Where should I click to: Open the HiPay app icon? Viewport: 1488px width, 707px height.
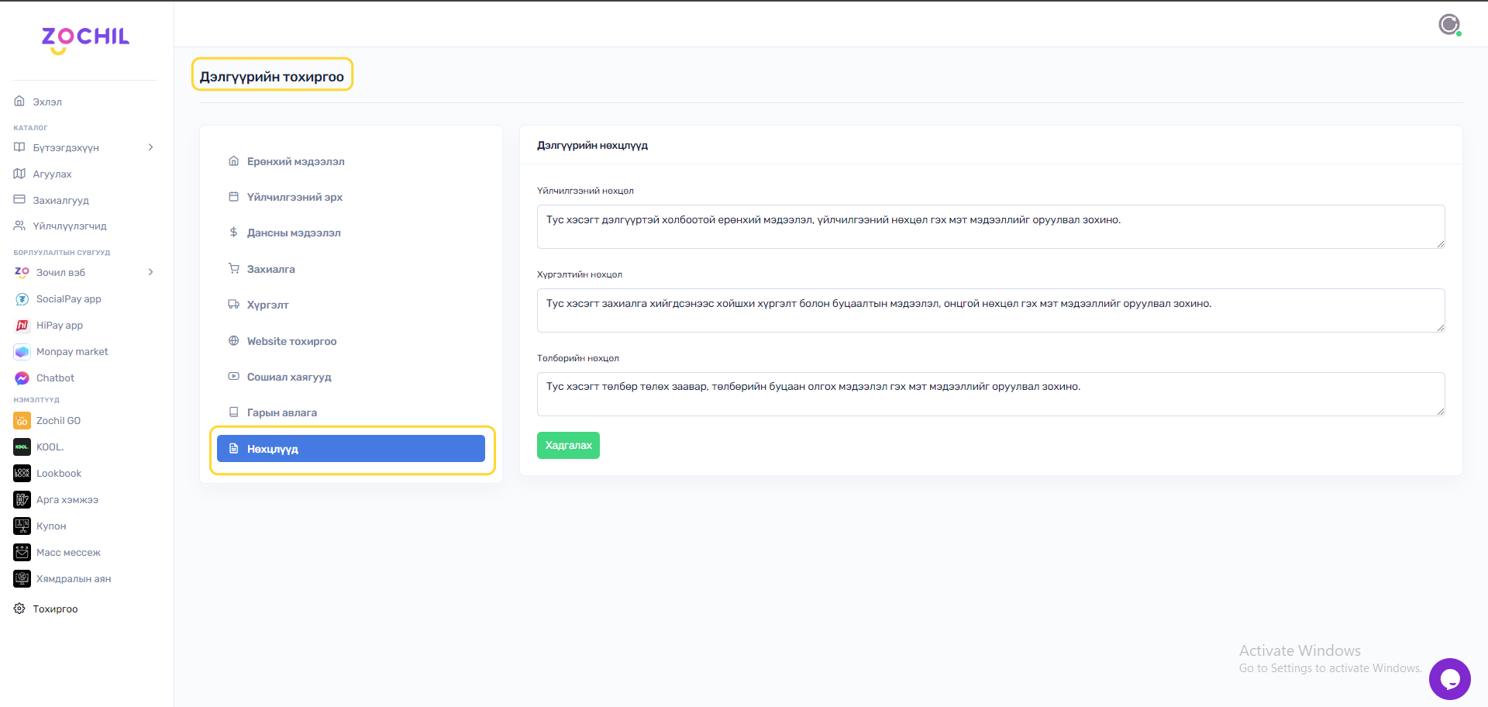coord(22,326)
